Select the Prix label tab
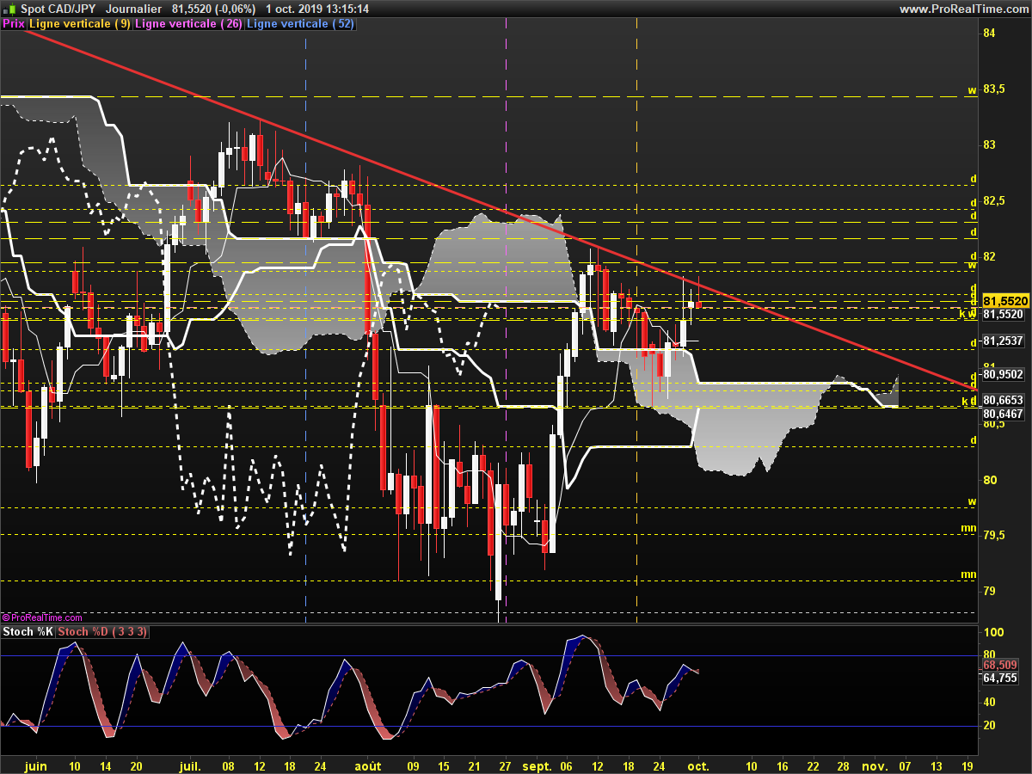 13,24
